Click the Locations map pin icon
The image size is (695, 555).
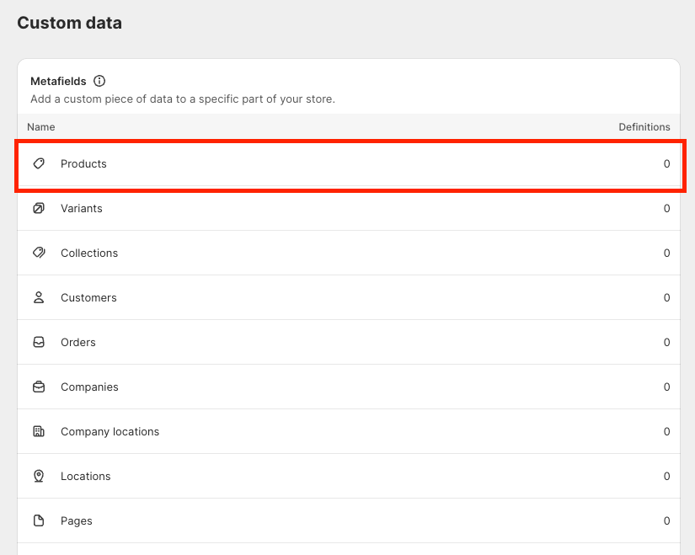pyautogui.click(x=39, y=476)
